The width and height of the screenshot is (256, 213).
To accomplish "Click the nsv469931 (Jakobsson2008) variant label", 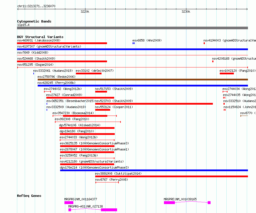I will tap(39, 40).
